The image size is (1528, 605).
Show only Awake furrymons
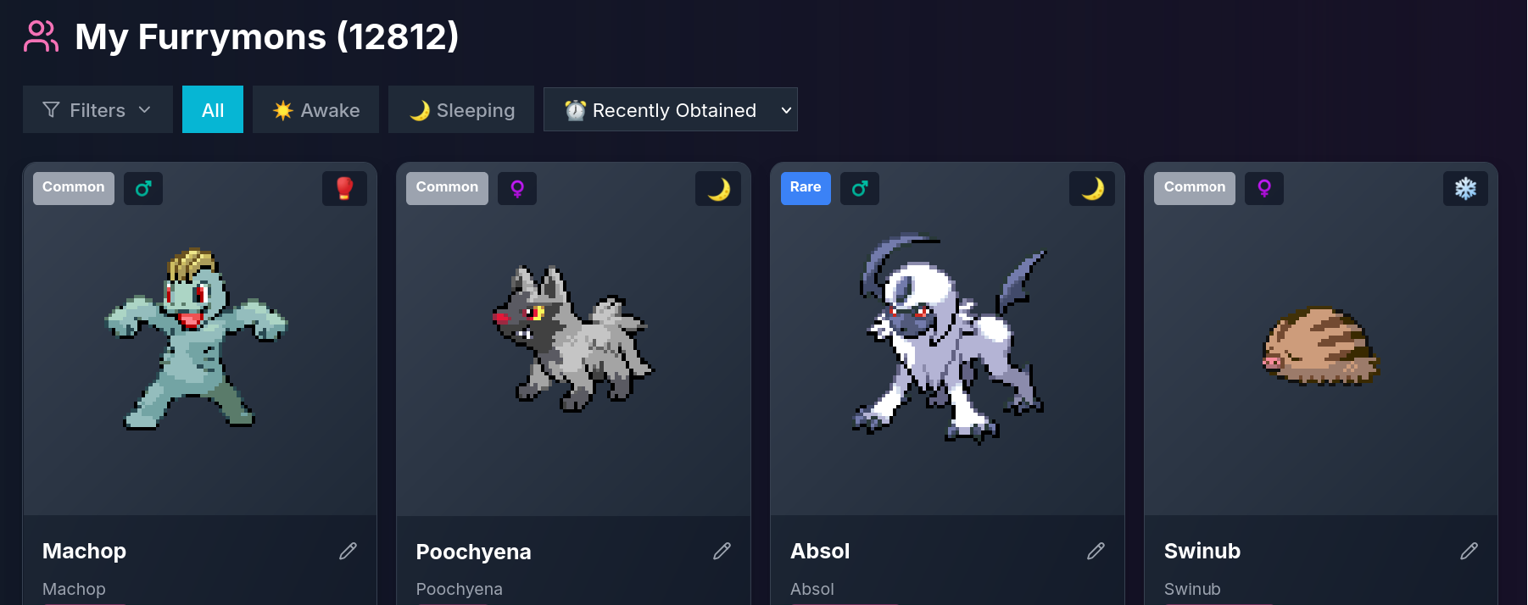point(315,109)
